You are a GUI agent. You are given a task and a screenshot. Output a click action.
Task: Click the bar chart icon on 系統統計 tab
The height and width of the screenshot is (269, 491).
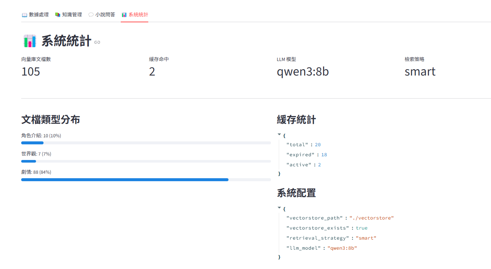(124, 15)
